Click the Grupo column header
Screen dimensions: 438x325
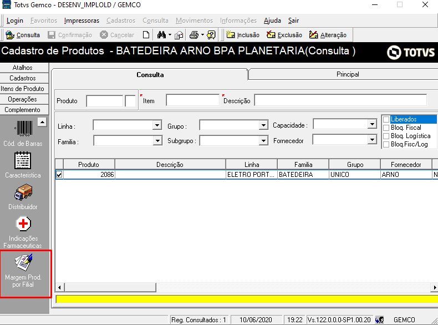[x=355, y=165]
